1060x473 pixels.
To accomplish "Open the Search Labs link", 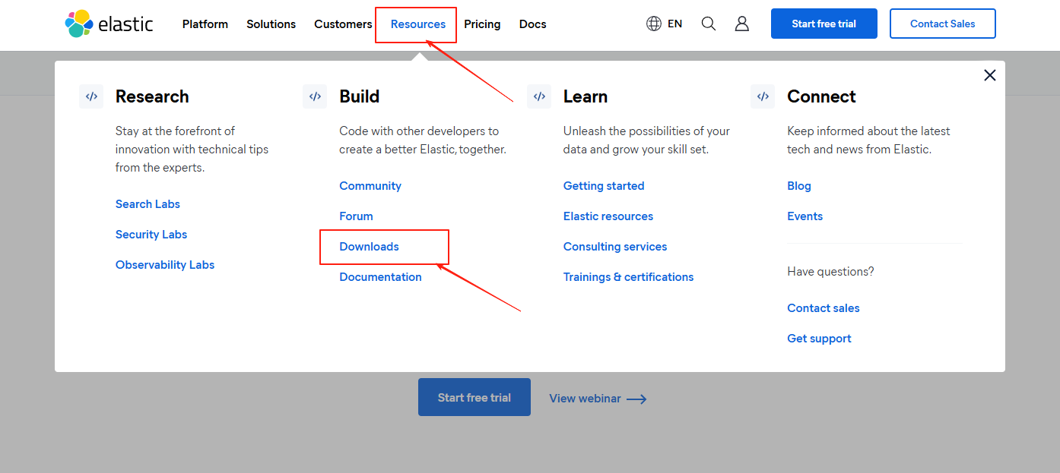I will pos(148,204).
